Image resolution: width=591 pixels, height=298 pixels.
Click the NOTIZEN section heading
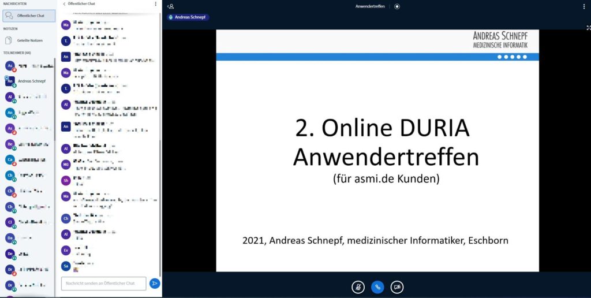pyautogui.click(x=10, y=29)
